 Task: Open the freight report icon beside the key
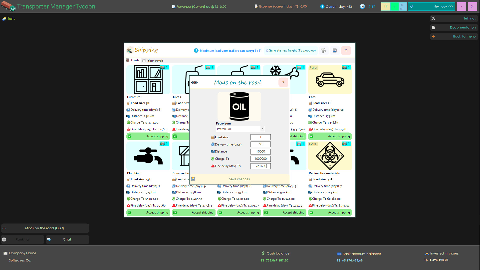pos(335,50)
